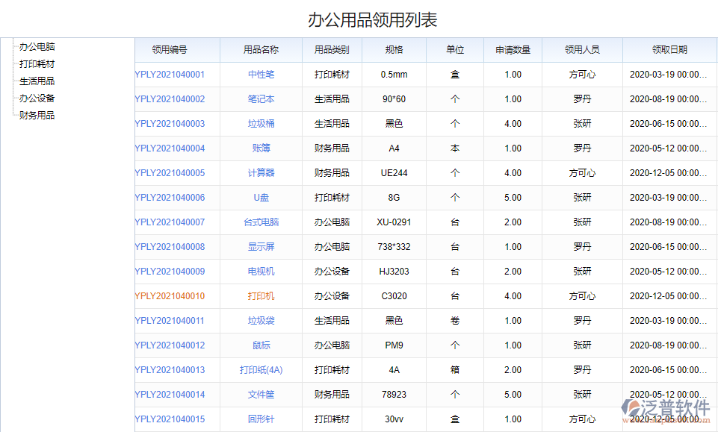718x432 pixels.
Task: Select the 领用人员 column header
Action: (x=582, y=48)
